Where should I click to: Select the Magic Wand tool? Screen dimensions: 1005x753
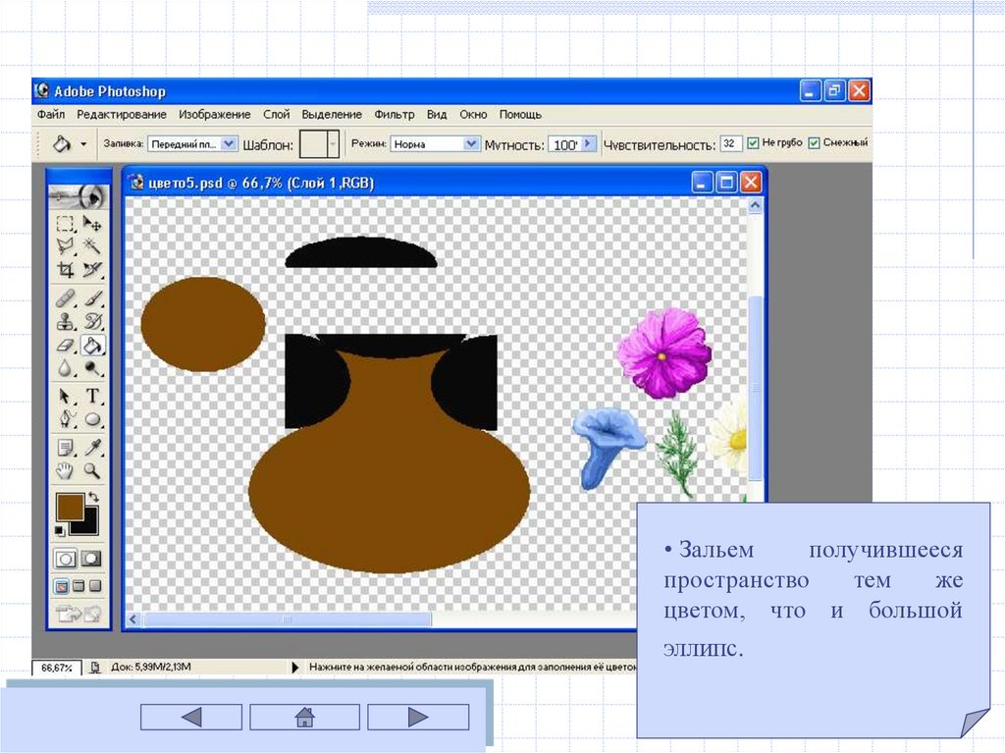[92, 245]
